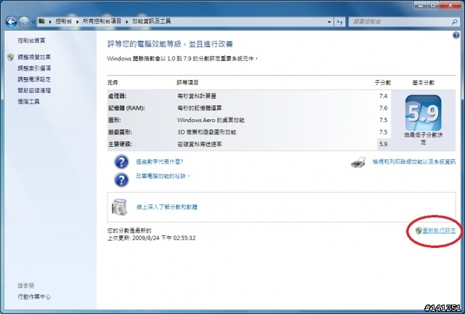Click the 評等項目 column header

click(x=187, y=83)
